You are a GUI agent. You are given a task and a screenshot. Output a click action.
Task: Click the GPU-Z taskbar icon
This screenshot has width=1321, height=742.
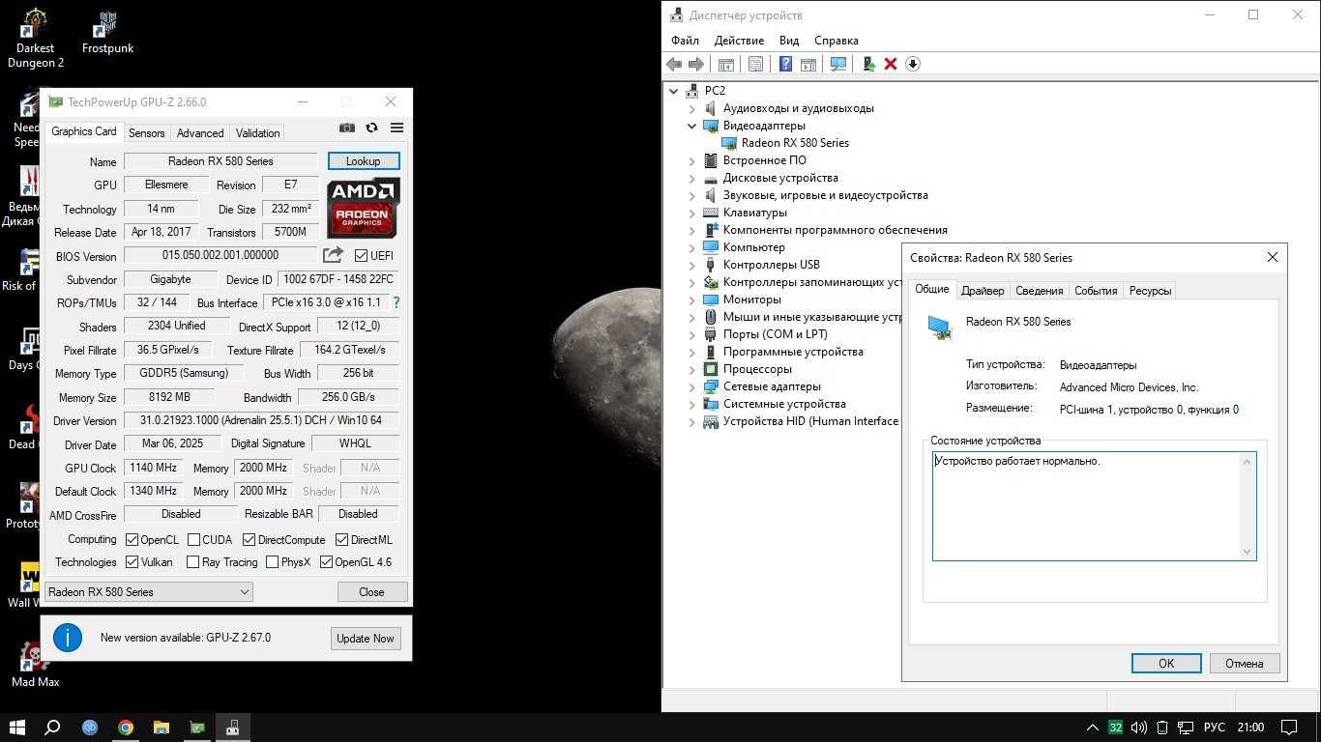[x=197, y=728]
